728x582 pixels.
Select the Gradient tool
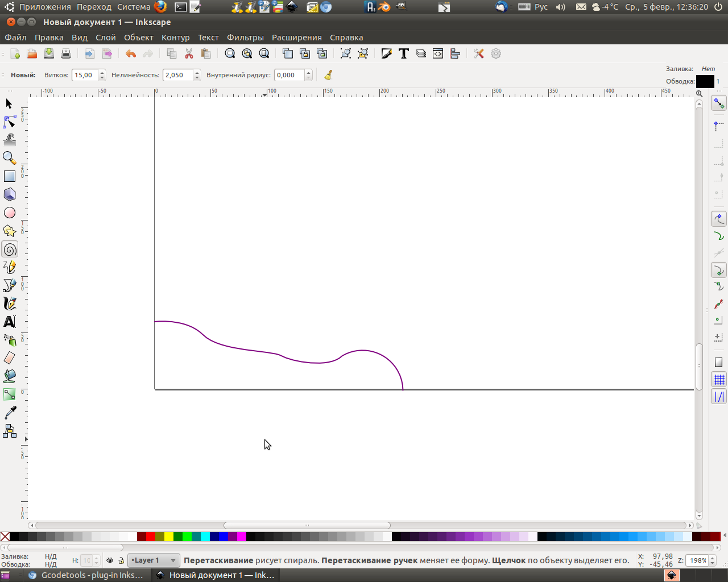tap(9, 394)
